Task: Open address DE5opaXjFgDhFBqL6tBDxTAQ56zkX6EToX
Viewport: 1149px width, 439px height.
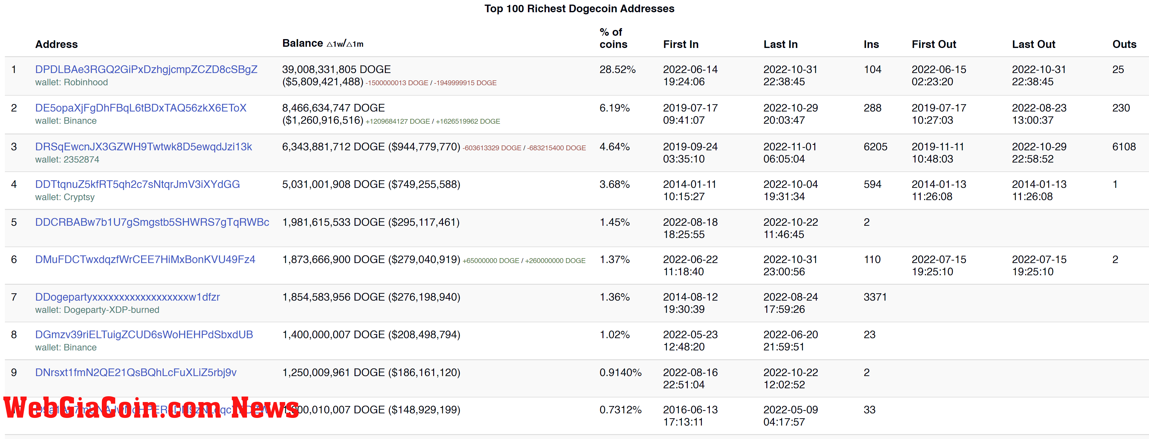Action: click(x=141, y=108)
